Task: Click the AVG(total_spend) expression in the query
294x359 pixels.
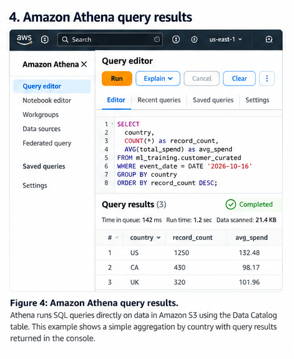Action: click(154, 149)
